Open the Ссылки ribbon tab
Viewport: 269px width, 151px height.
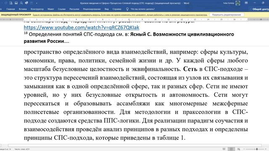point(62,9)
